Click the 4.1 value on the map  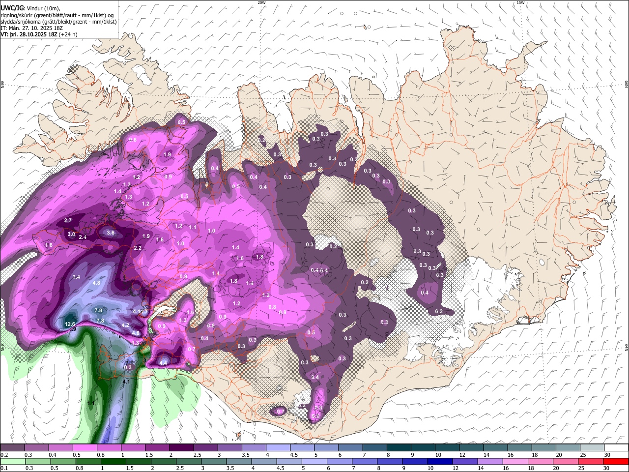pos(126,382)
